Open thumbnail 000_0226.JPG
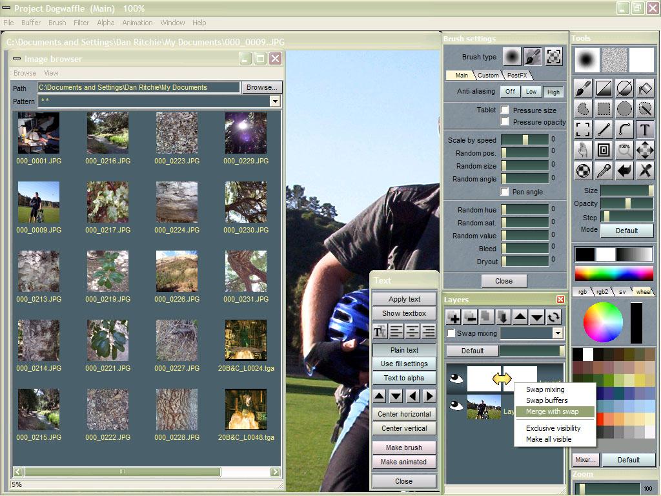The width and height of the screenshot is (661, 496). (x=176, y=271)
